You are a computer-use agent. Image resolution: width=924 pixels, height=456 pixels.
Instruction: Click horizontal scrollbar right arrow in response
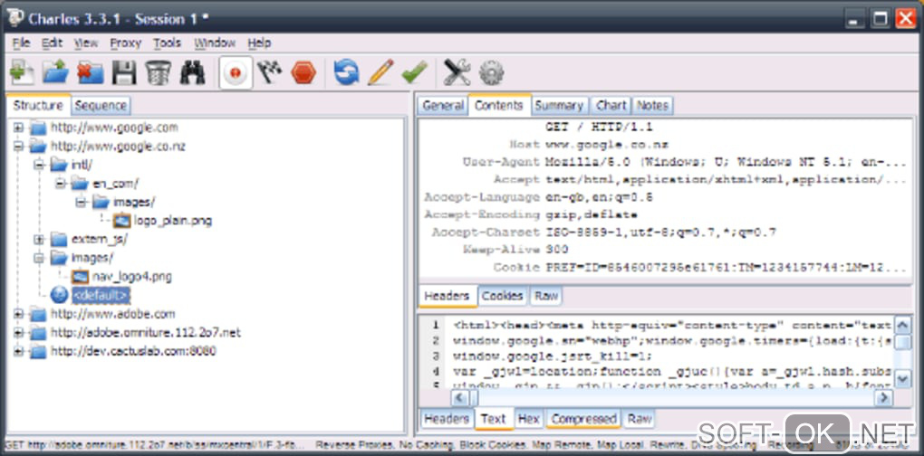pos(882,398)
